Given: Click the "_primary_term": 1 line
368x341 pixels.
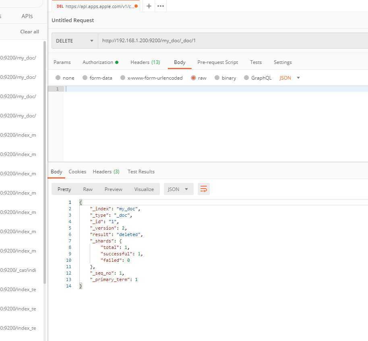Looking at the screenshot, I should coord(114,279).
